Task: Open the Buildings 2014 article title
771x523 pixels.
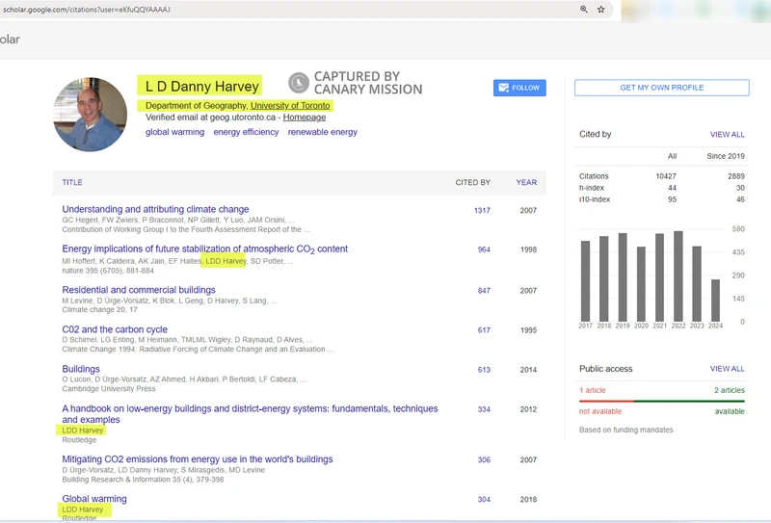Action: click(x=81, y=369)
